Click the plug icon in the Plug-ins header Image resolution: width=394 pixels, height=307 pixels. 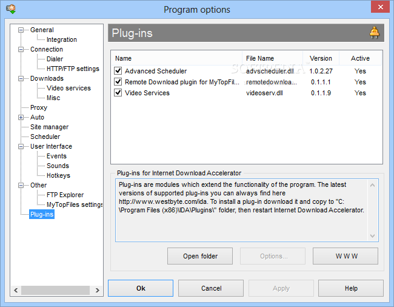[x=375, y=33]
